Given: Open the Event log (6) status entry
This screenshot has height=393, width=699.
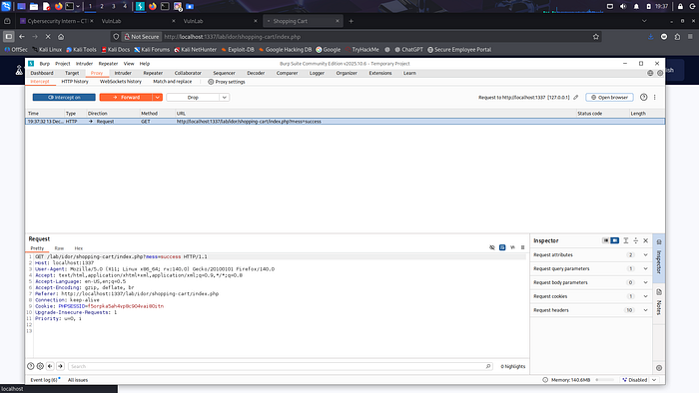Looking at the screenshot, I should [x=44, y=380].
